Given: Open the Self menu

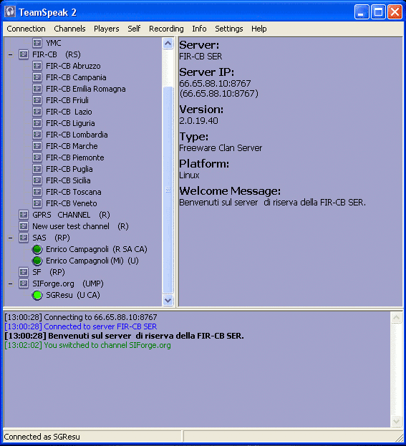Looking at the screenshot, I should (134, 29).
